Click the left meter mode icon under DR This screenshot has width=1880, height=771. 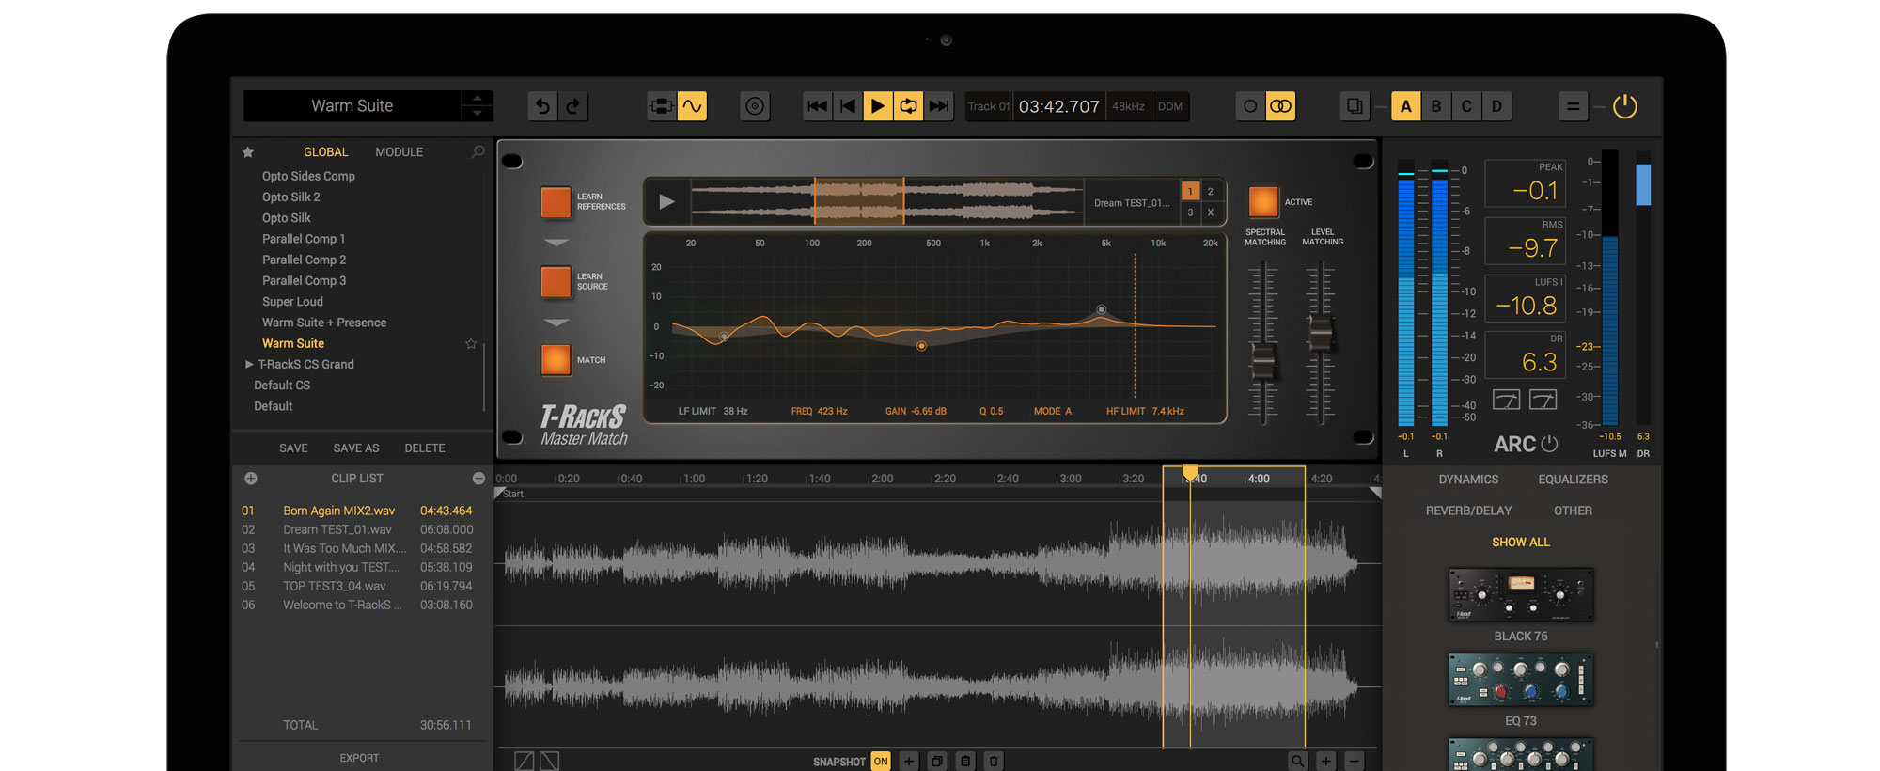click(x=1507, y=400)
